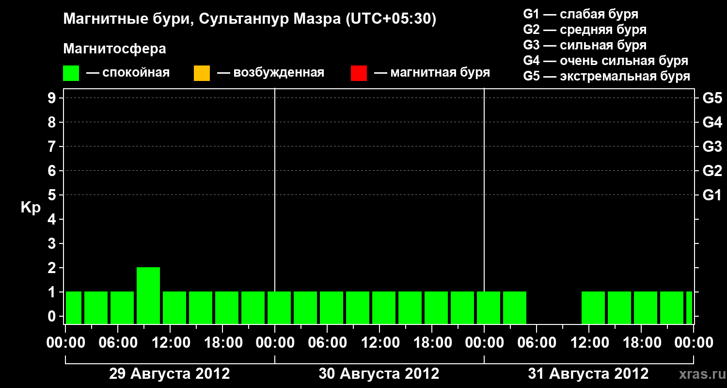Click the 'G1' right axis label
This screenshot has height=388, width=727.
tap(712, 195)
